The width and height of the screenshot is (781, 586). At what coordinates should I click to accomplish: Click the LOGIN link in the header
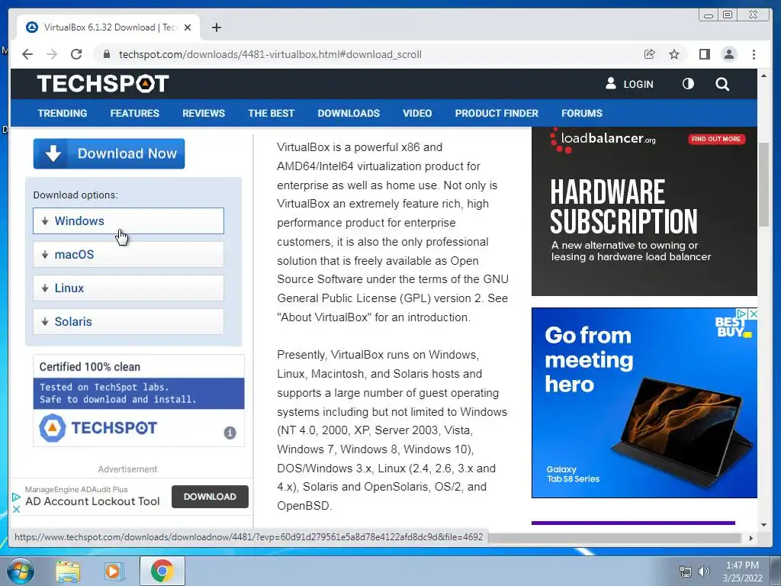tap(629, 84)
